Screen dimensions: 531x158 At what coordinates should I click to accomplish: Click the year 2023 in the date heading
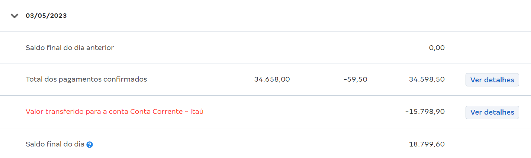coord(58,16)
